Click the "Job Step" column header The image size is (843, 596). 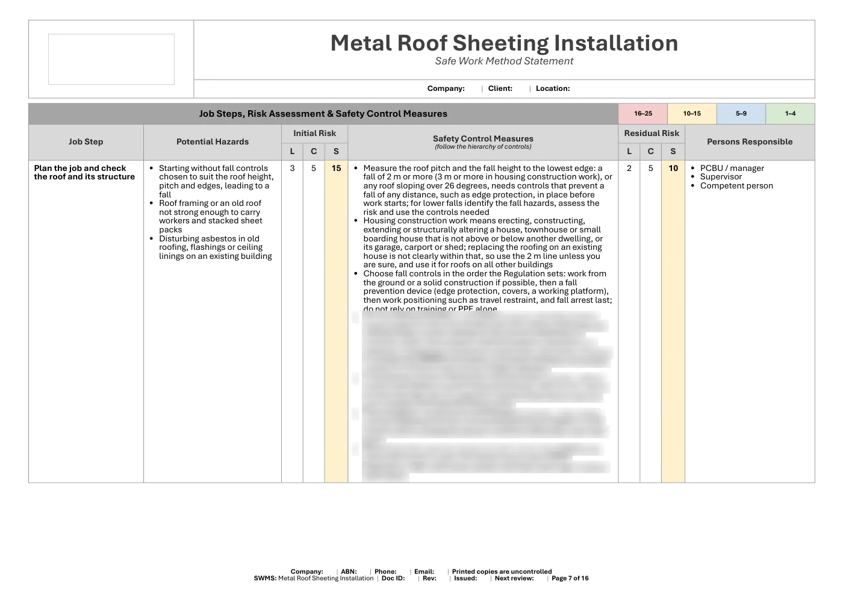tap(86, 142)
